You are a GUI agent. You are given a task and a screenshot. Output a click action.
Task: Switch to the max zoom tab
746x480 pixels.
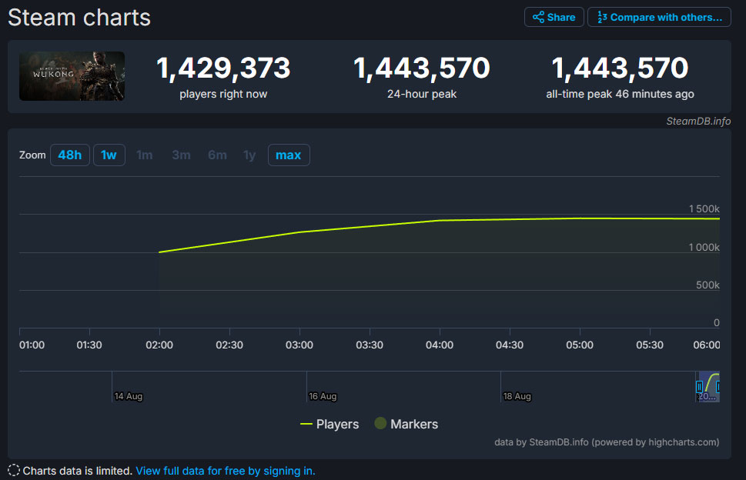(288, 155)
